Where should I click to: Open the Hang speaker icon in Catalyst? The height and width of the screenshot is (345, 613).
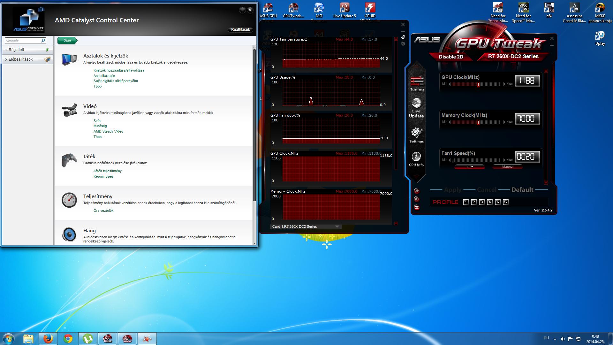tap(69, 234)
